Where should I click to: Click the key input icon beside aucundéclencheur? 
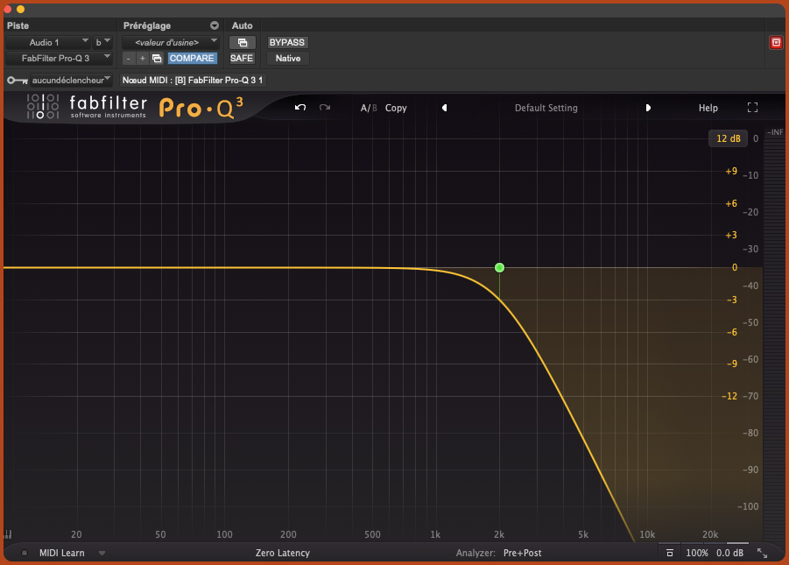pos(17,80)
